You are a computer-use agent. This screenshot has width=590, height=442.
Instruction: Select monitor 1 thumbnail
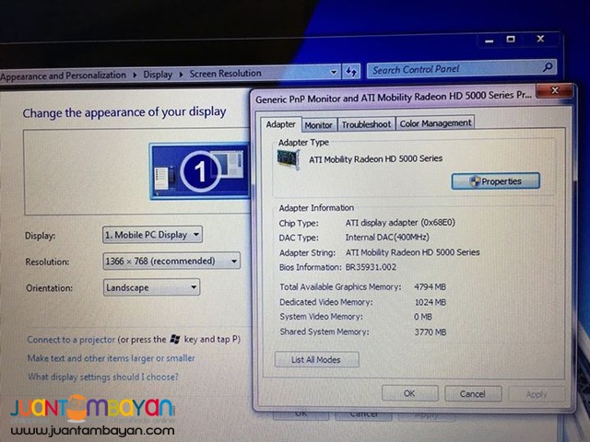pyautogui.click(x=200, y=171)
